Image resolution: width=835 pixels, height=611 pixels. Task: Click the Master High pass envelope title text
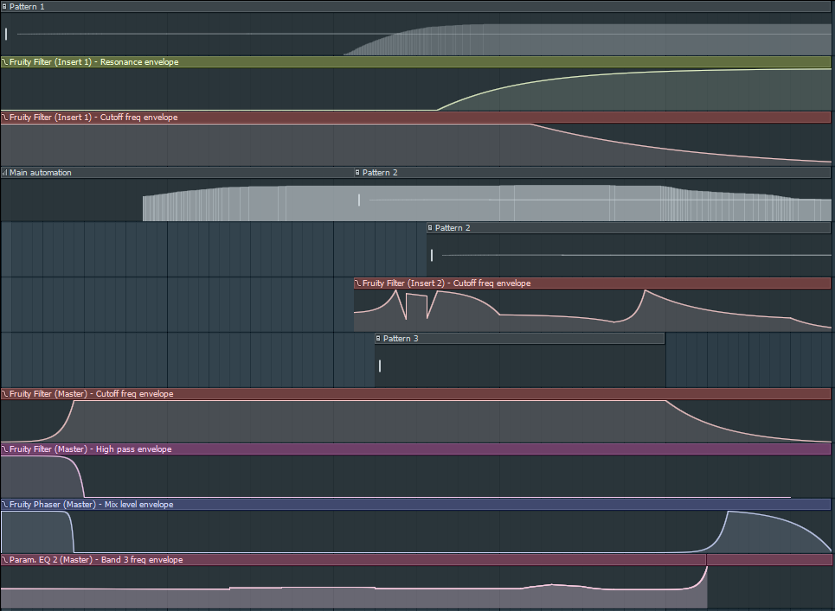pos(90,449)
